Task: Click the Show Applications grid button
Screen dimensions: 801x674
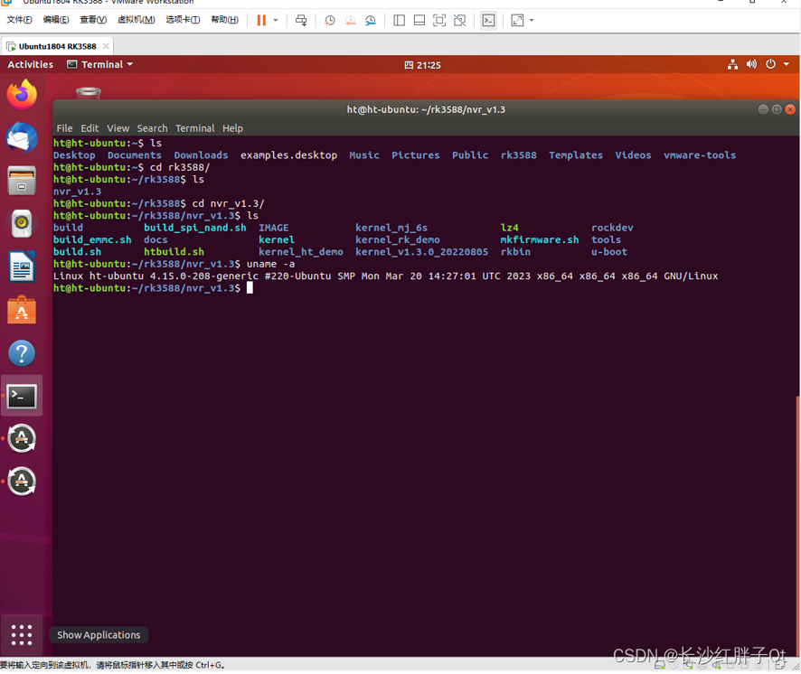Action: [x=22, y=634]
